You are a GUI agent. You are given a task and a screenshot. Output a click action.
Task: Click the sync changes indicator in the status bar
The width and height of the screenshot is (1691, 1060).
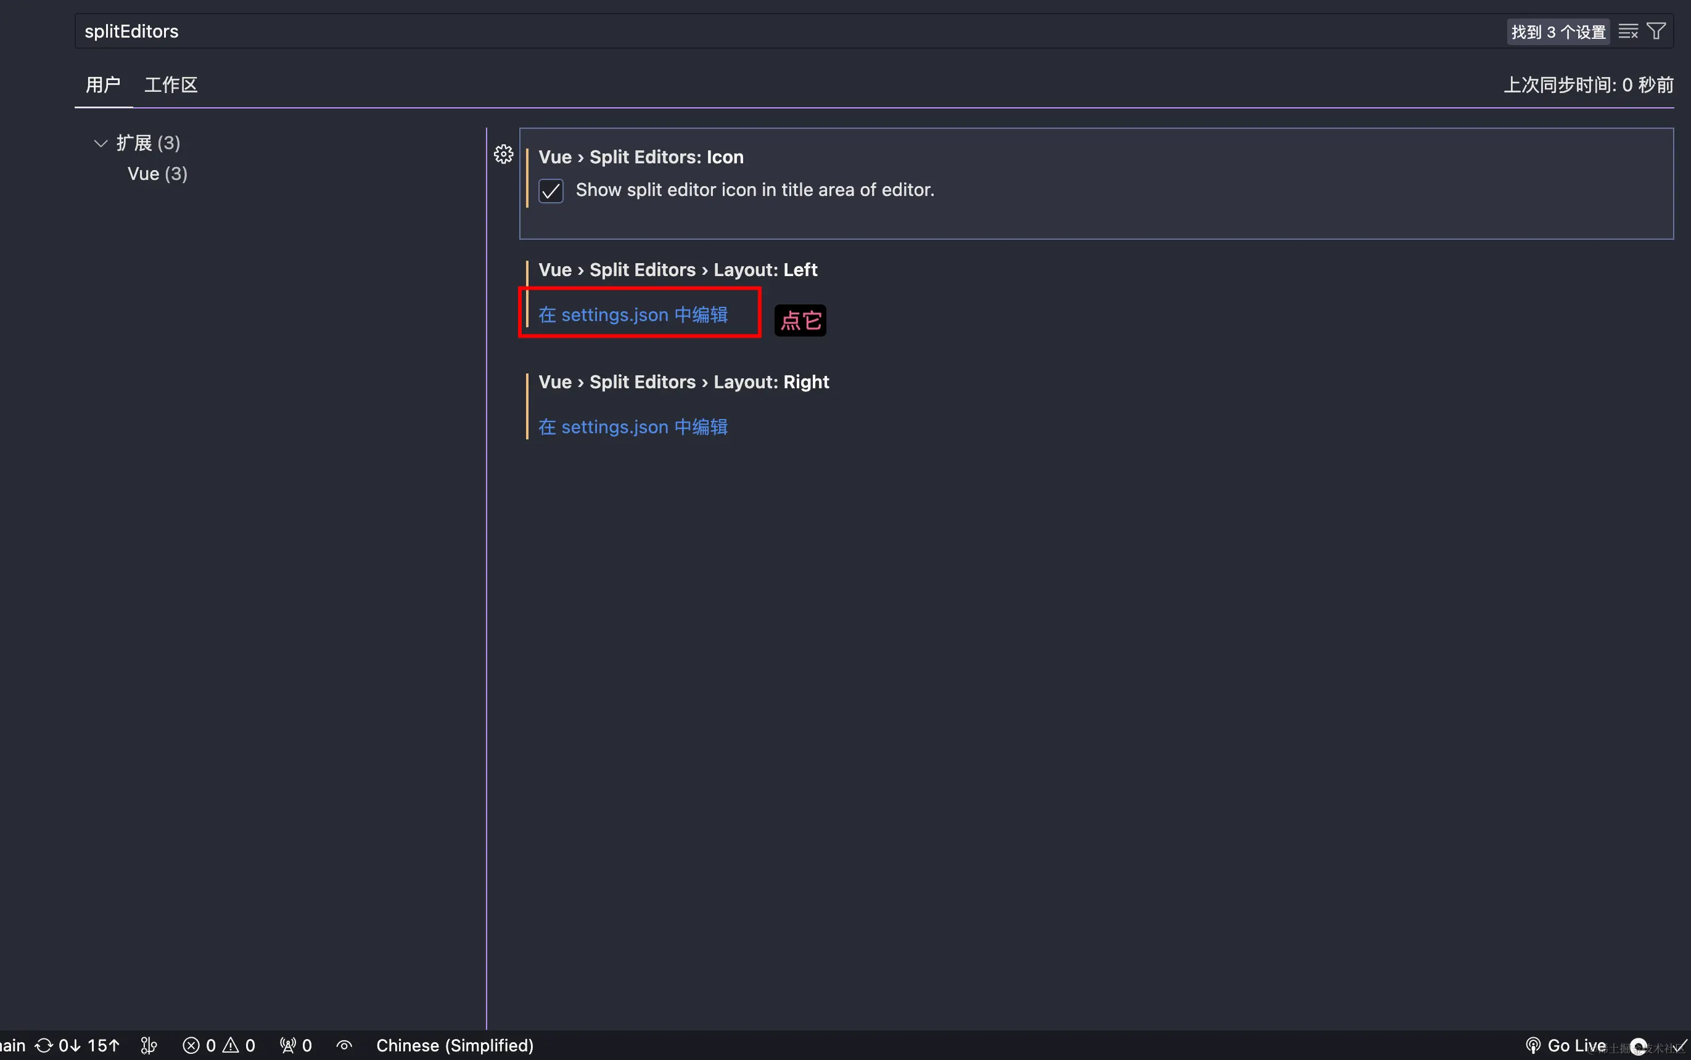(x=77, y=1045)
